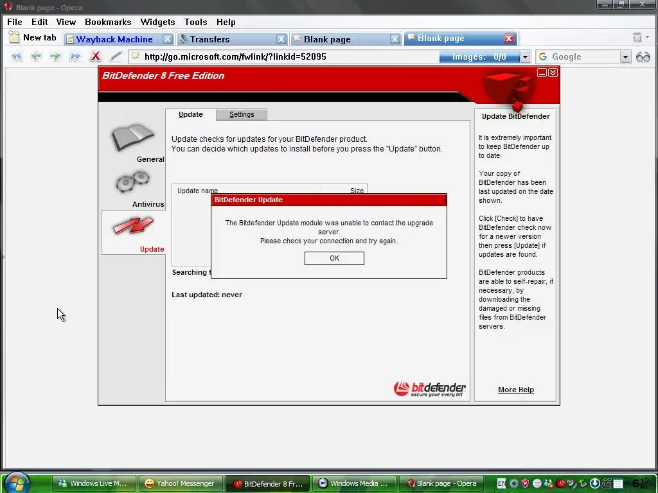Switch to Windows Live Messenger taskbar button
This screenshot has width=658, height=493.
(x=94, y=483)
